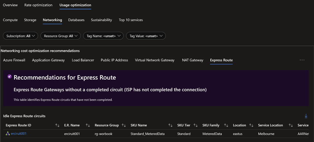314x142 pixels.
Task: Click the erciruit001 E.R. Name cell
Action: coord(72,134)
